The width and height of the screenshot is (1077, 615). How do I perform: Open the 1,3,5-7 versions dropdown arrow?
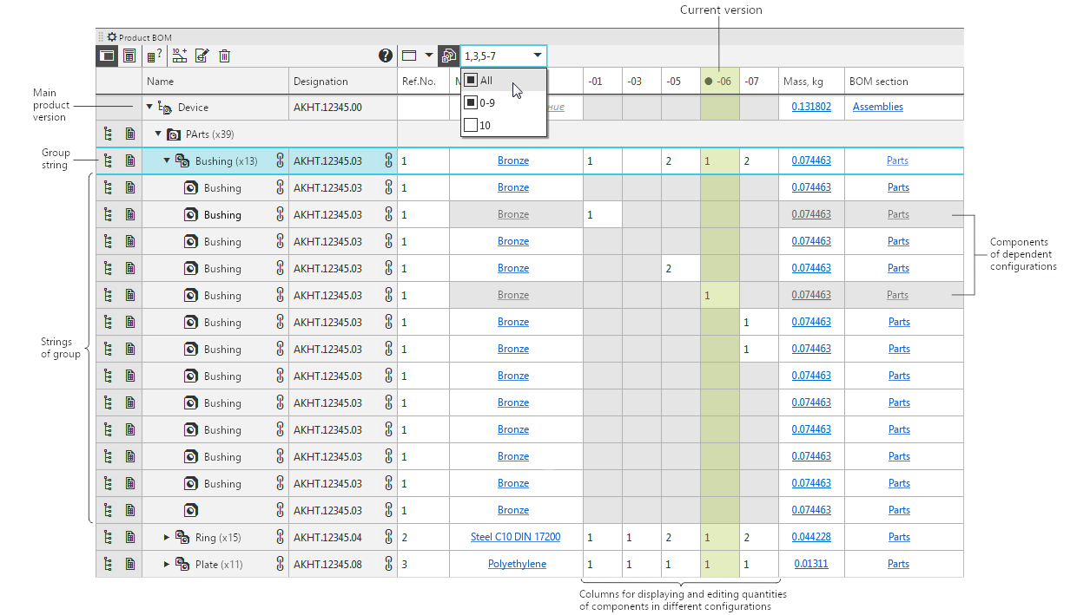[x=538, y=56]
